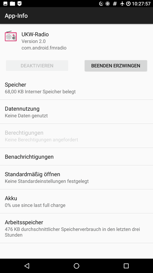Tap the battery charging status icon
153x273 pixels.
(128, 4)
